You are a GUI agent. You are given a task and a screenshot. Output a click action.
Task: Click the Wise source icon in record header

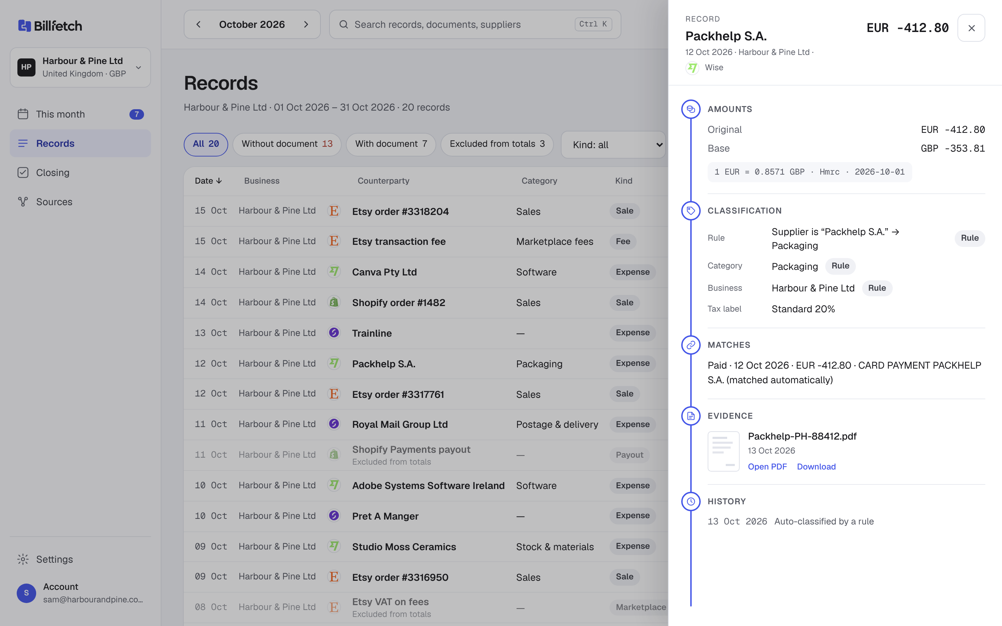(x=692, y=67)
